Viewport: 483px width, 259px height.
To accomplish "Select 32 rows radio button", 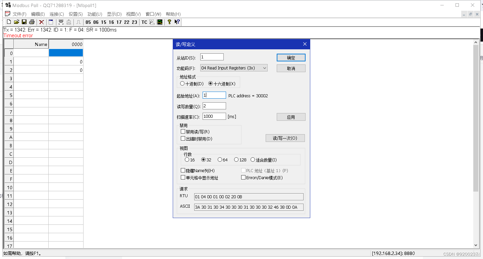I will click(206, 160).
